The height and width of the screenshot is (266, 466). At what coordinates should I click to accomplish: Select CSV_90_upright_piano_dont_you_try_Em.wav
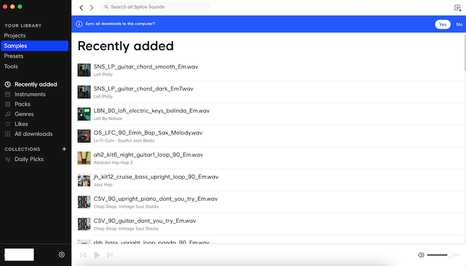(156, 198)
